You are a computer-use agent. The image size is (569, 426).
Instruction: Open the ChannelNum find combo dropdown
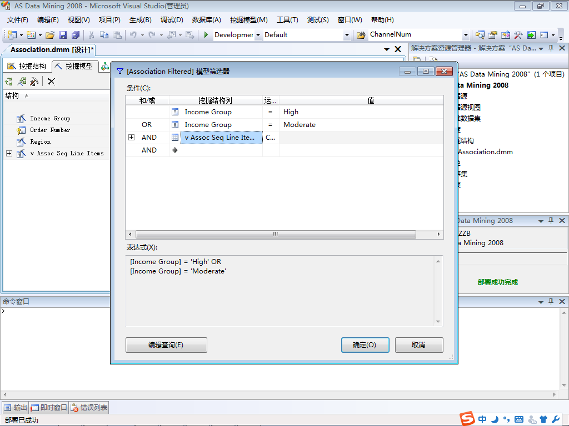click(466, 35)
